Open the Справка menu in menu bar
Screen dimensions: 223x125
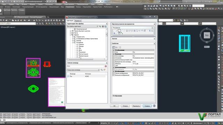[100, 5]
